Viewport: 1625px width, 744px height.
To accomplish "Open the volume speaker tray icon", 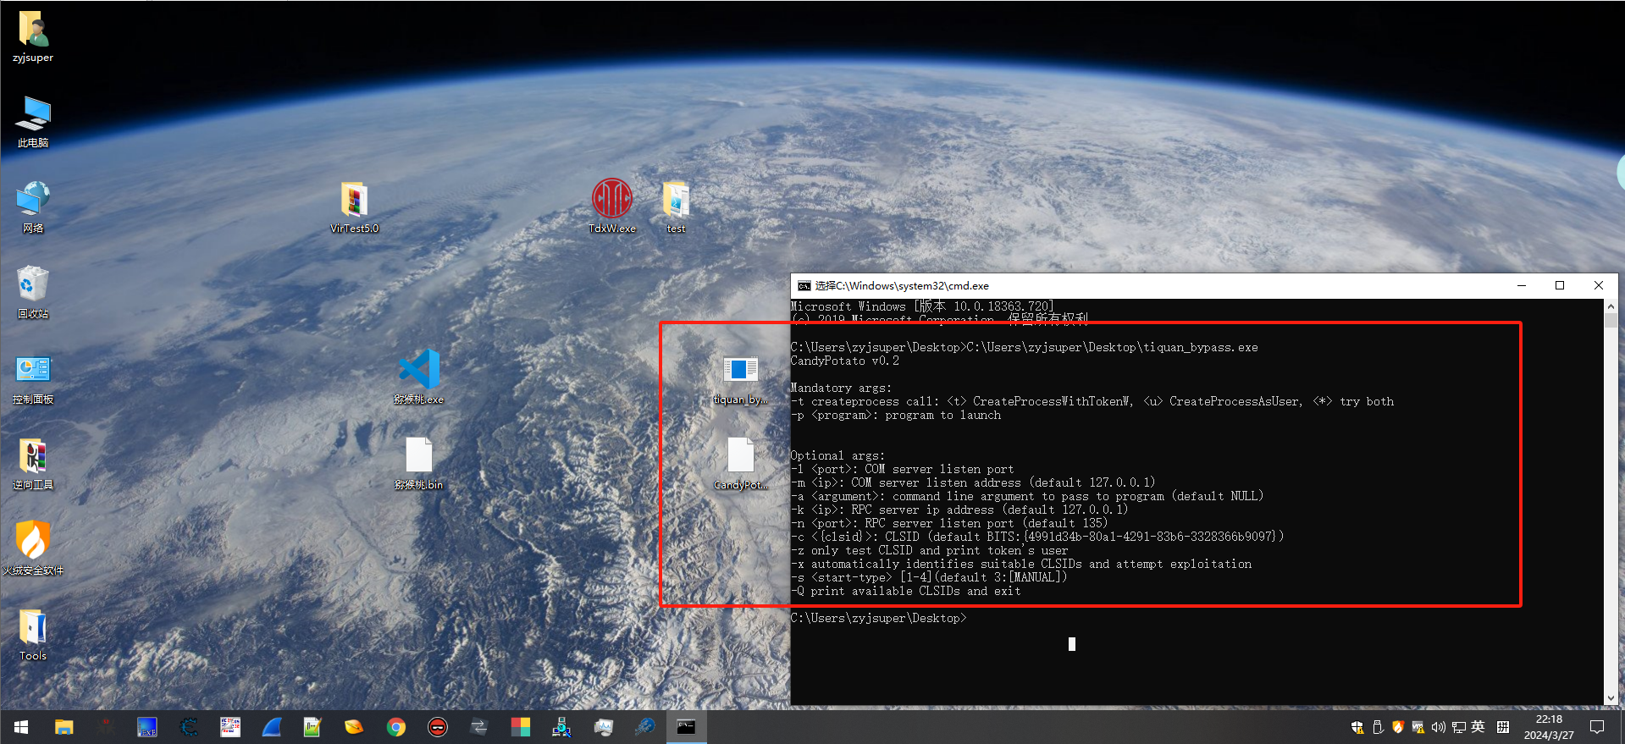I will 1439,727.
